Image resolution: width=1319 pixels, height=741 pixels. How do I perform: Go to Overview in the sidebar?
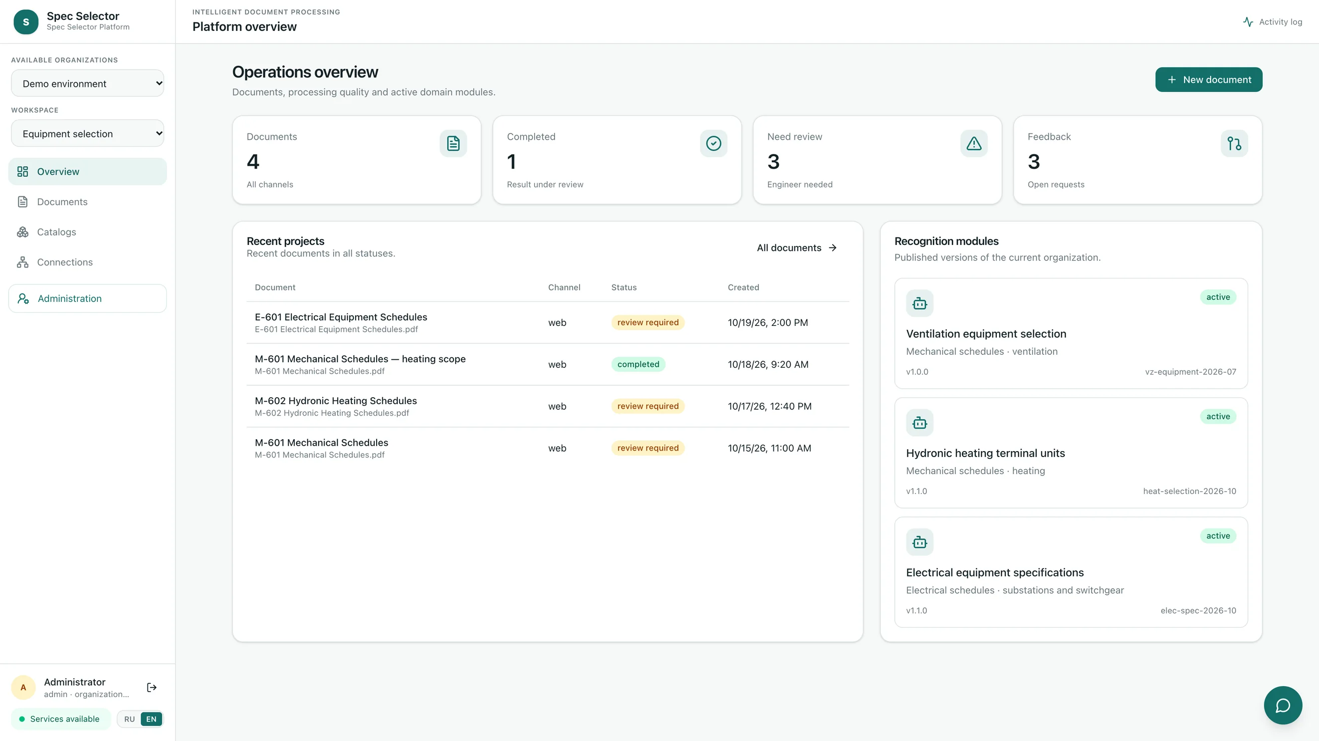coord(87,171)
